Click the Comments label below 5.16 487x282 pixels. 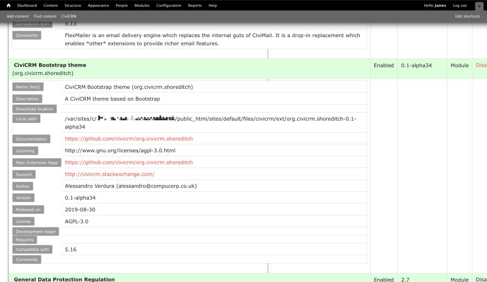pyautogui.click(x=27, y=259)
